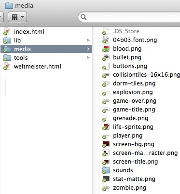The image size is (180, 194).
Task: Click the grenade.png thumbnail icon
Action: (x=105, y=119)
